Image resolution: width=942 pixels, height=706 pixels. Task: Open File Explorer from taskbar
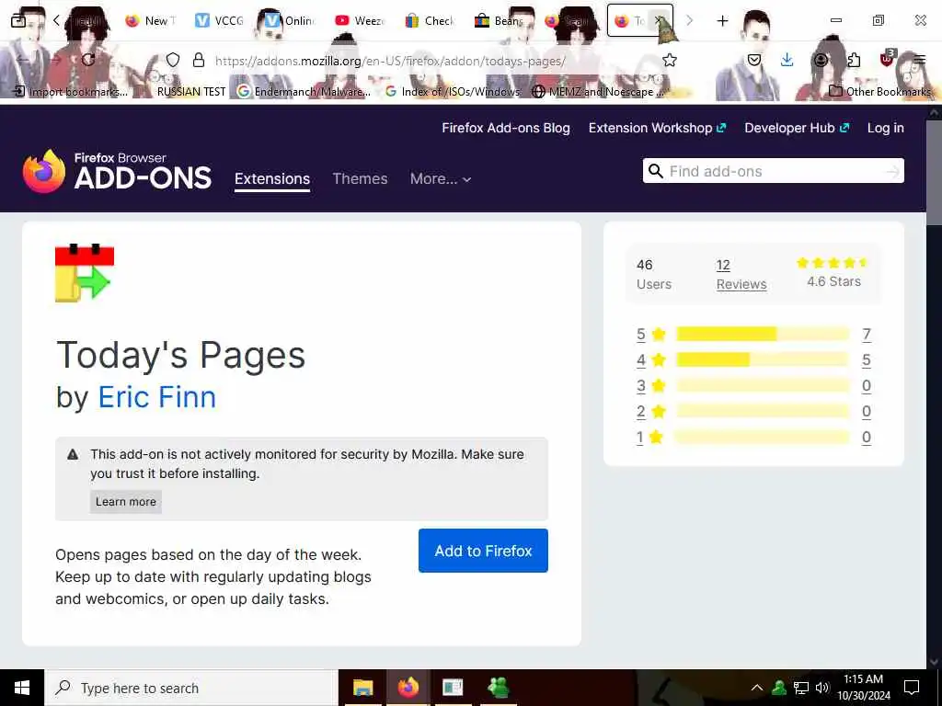(362, 688)
